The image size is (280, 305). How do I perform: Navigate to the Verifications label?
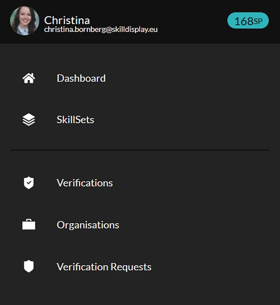84,183
